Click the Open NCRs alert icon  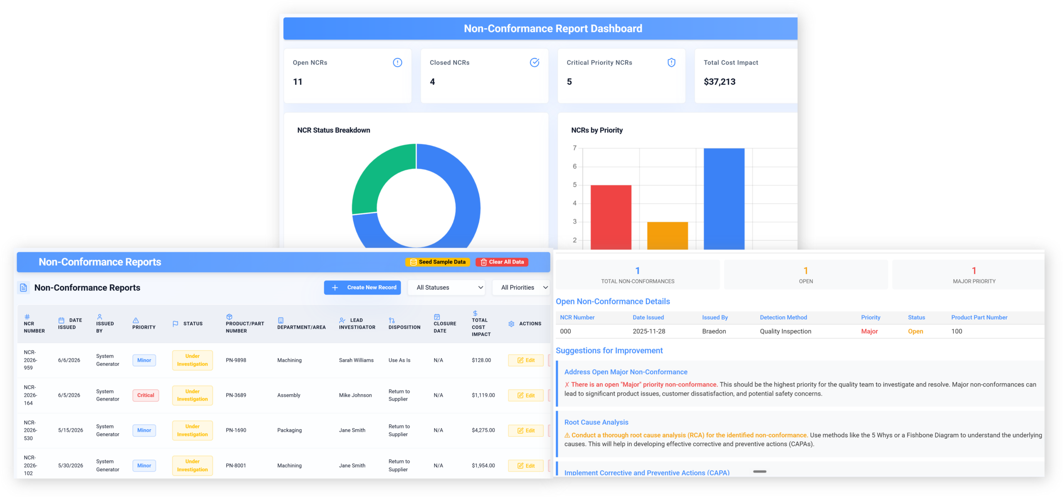pos(397,62)
